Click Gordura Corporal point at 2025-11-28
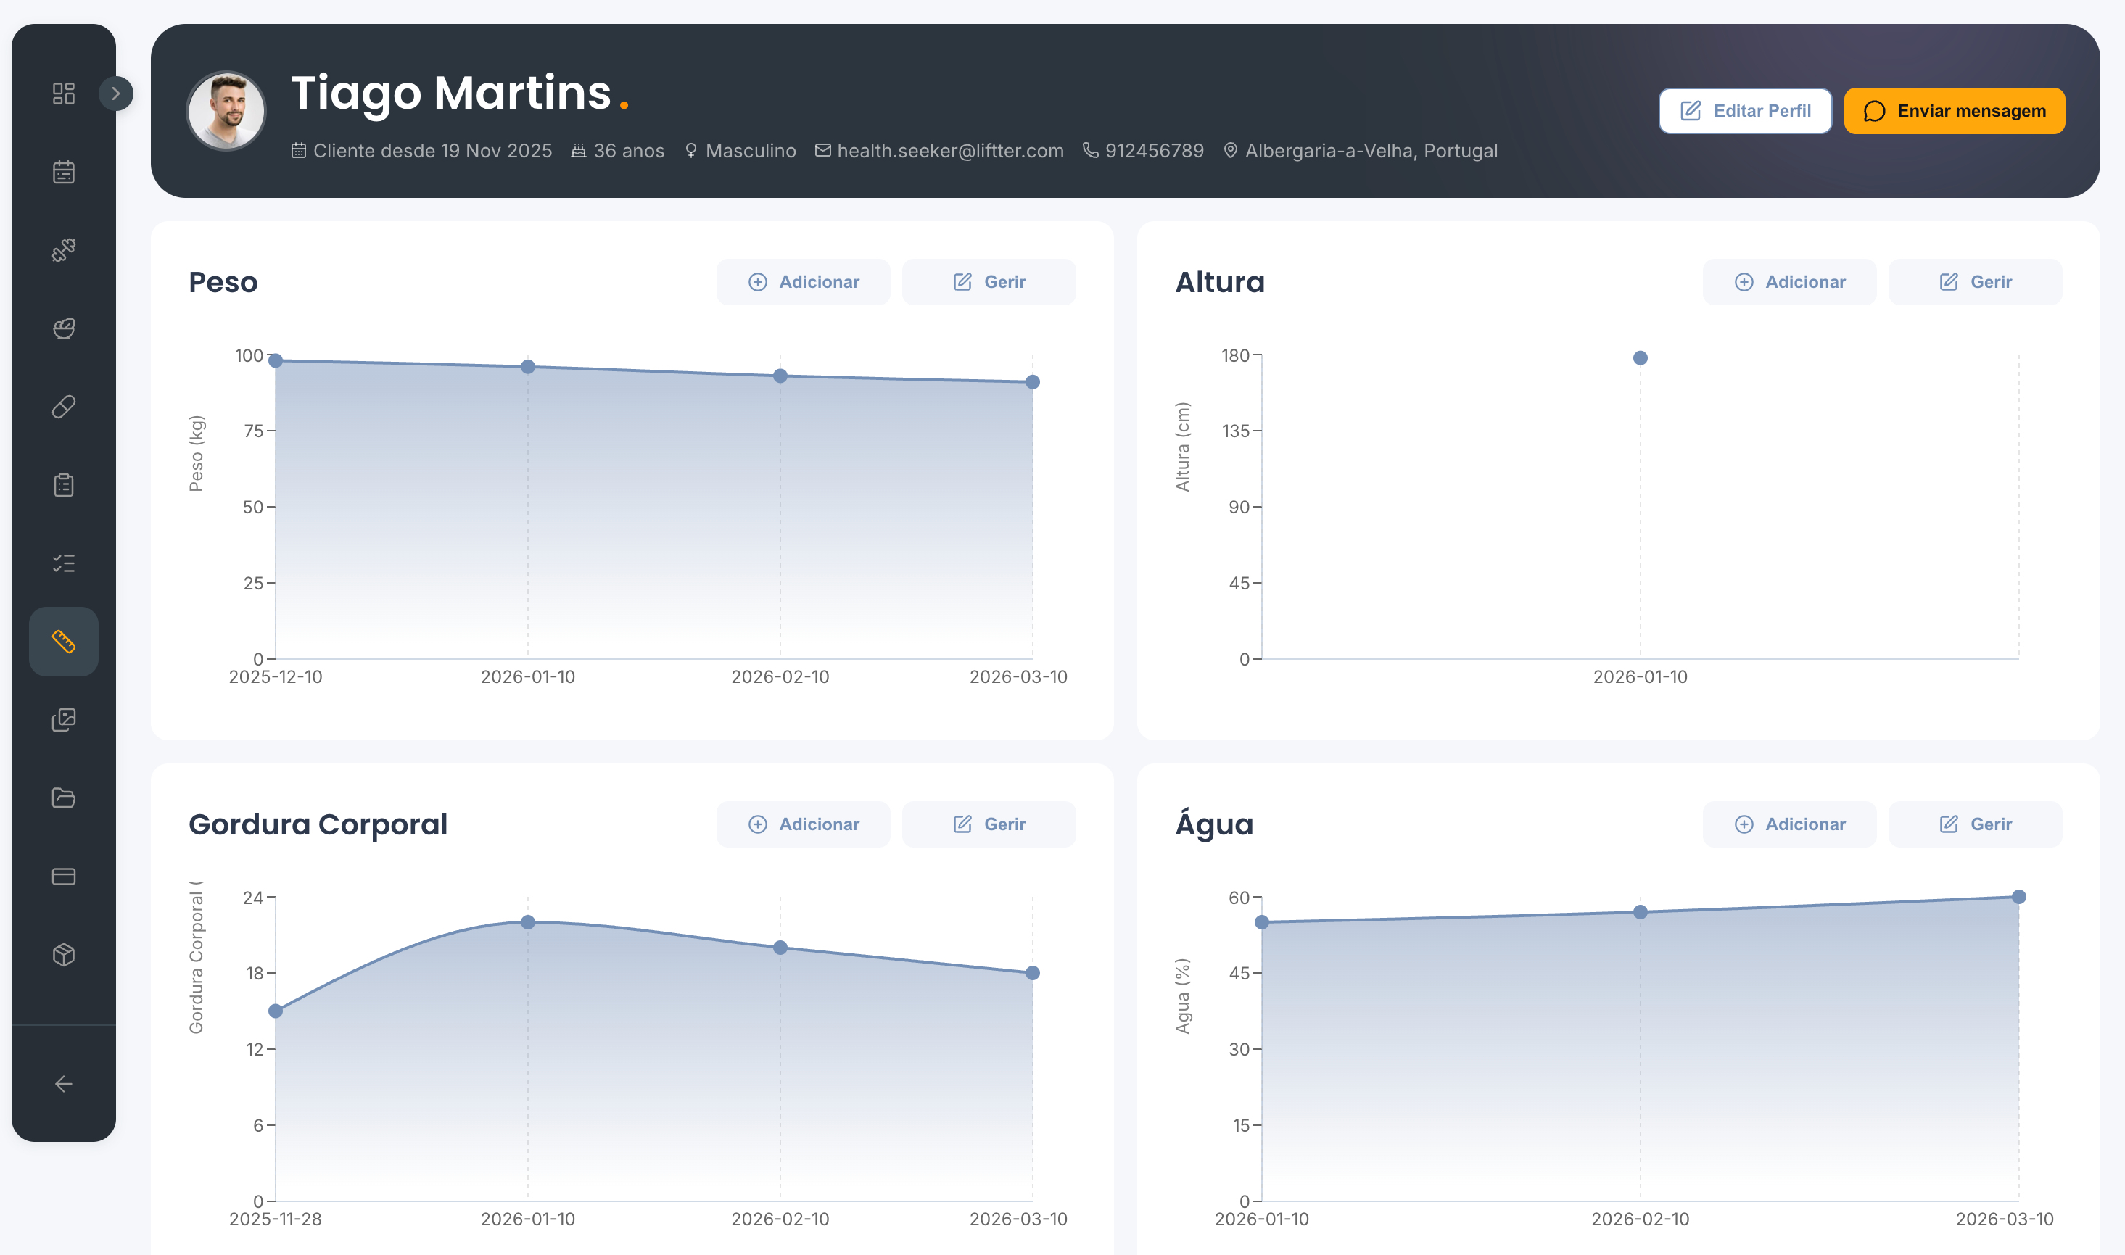Screen dimensions: 2125x1255 tap(276, 1011)
